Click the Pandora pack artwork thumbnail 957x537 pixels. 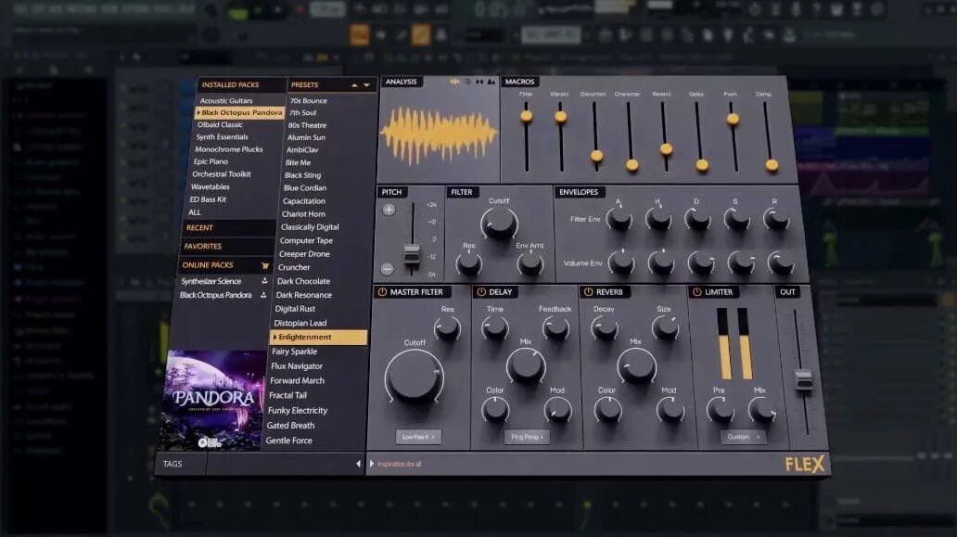211,401
